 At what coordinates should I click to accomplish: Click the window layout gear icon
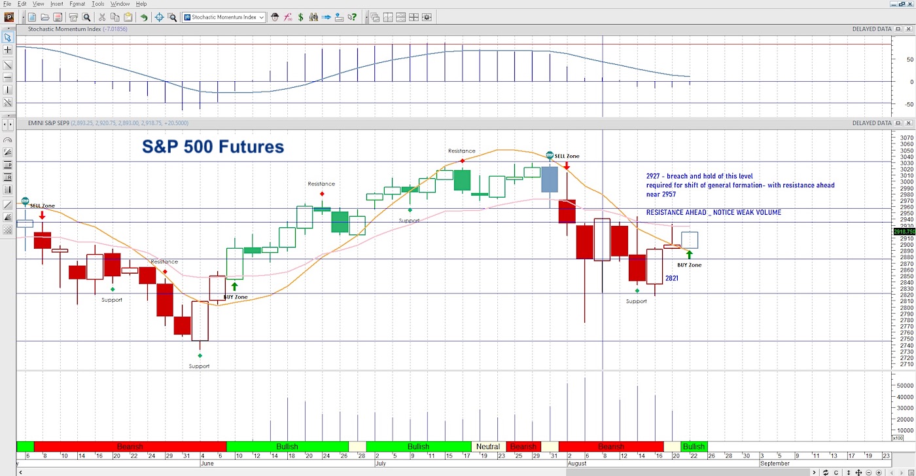click(x=427, y=17)
